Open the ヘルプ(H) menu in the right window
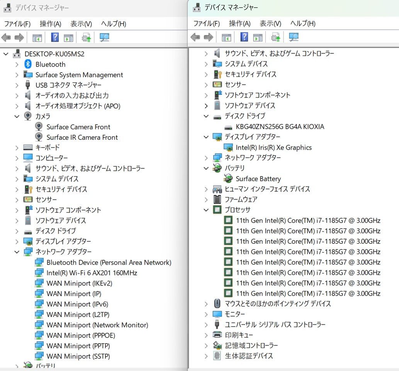 click(x=303, y=23)
